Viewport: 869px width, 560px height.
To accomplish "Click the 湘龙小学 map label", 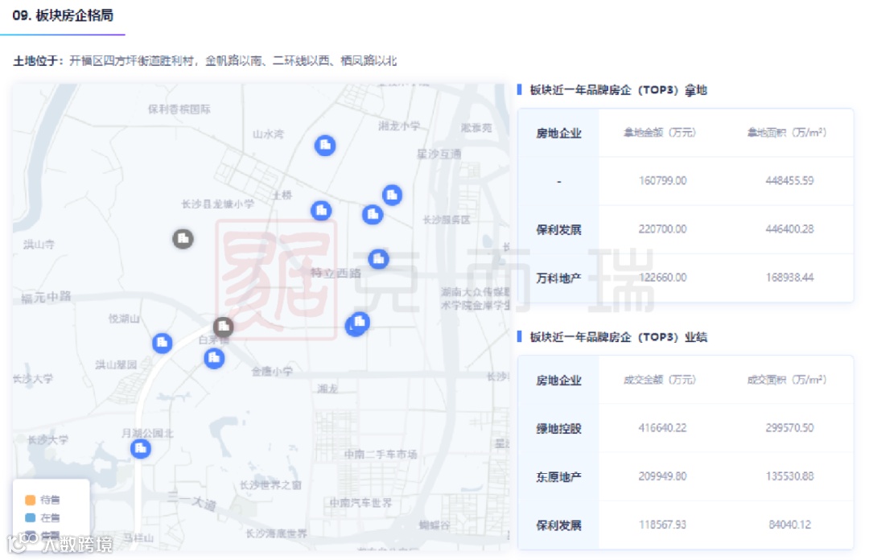I will 399,126.
